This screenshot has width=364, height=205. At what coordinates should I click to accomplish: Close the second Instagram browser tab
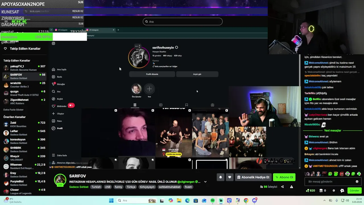tap(113, 30)
